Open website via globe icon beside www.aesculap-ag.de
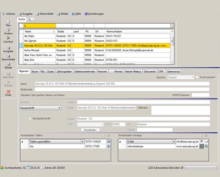This screenshot has width=220, height=177. (206, 146)
